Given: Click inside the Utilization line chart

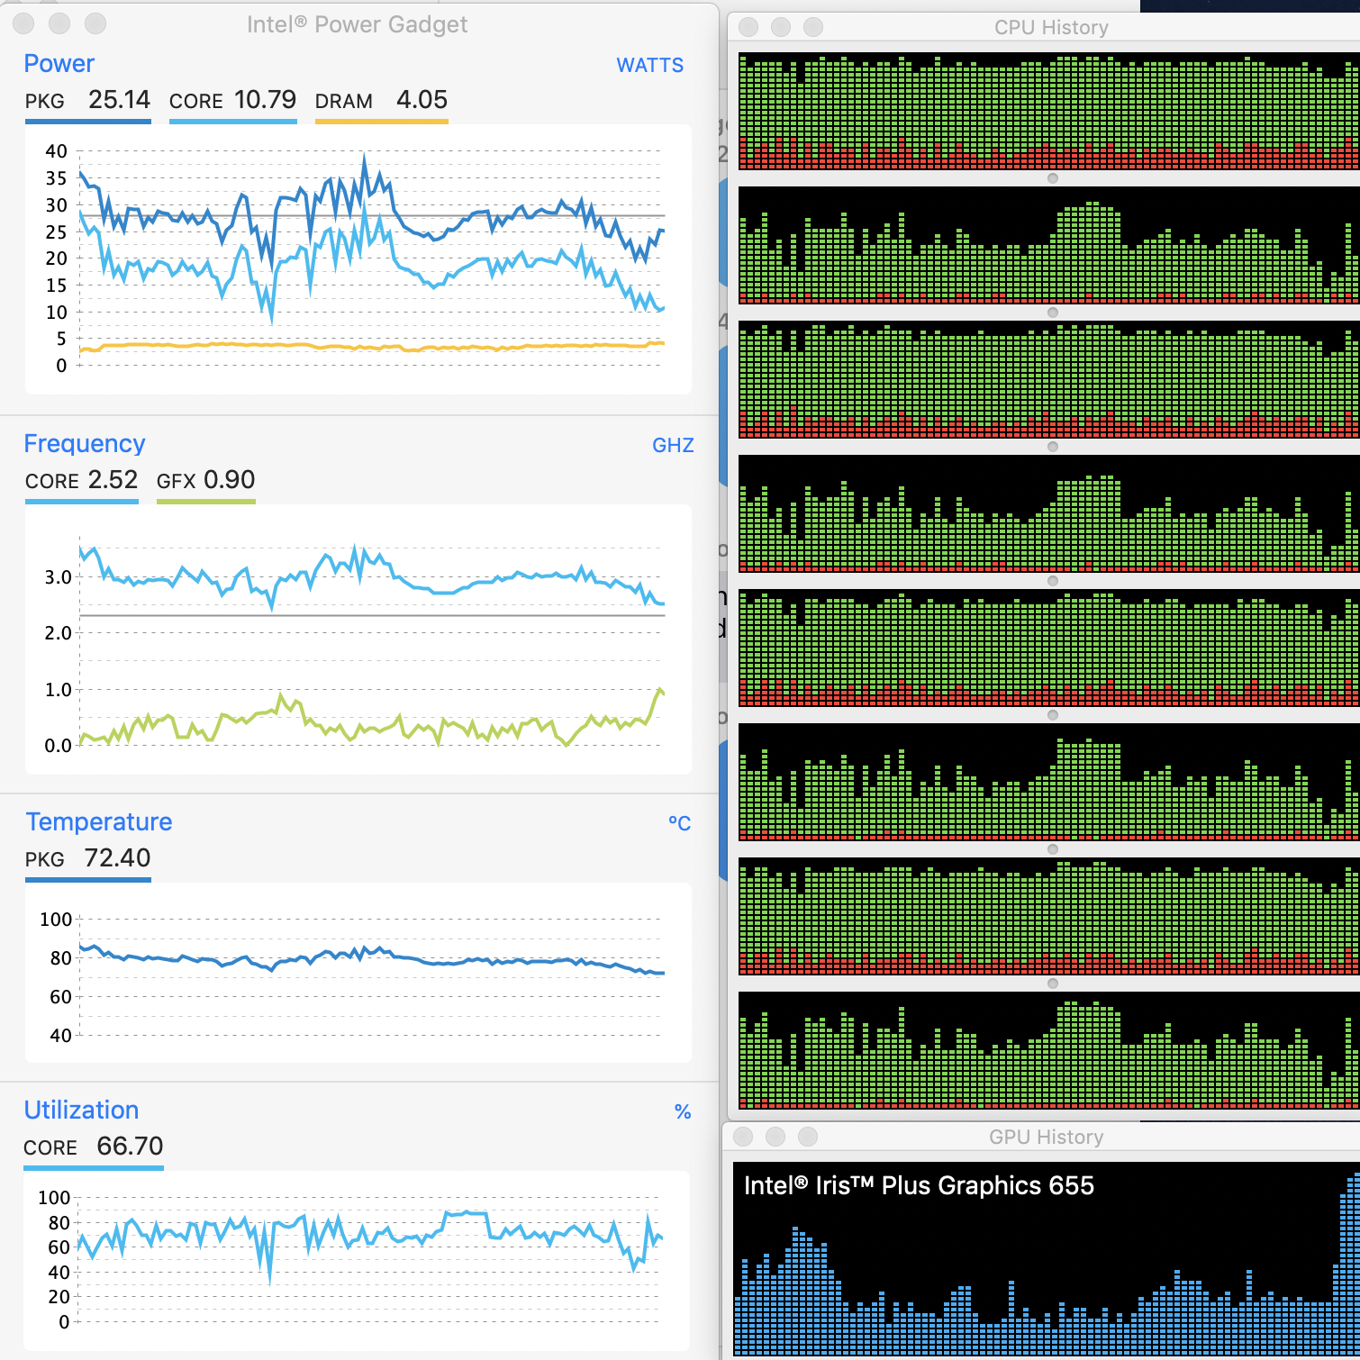Looking at the screenshot, I should tap(357, 1261).
